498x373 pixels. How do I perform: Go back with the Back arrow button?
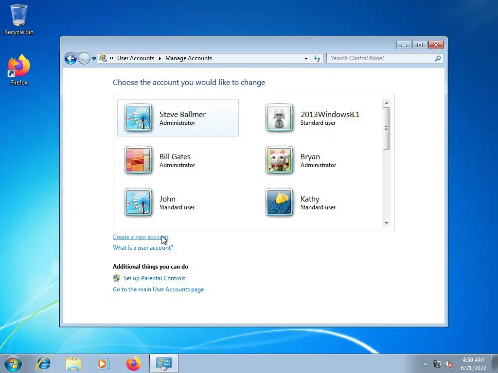tap(71, 58)
